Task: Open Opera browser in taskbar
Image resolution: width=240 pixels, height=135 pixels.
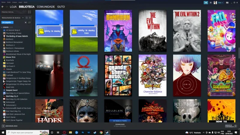Action: coord(64,132)
